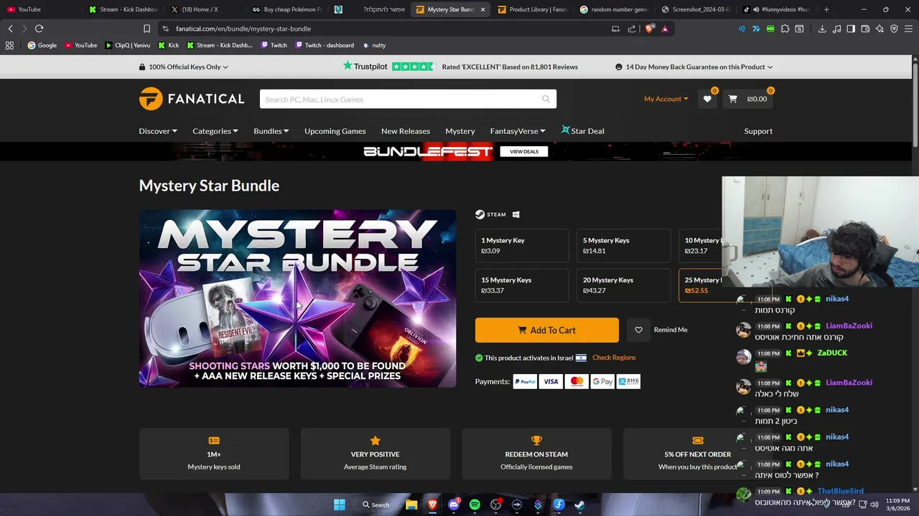
Task: Select the 15 Mystery Keys option
Action: (522, 285)
